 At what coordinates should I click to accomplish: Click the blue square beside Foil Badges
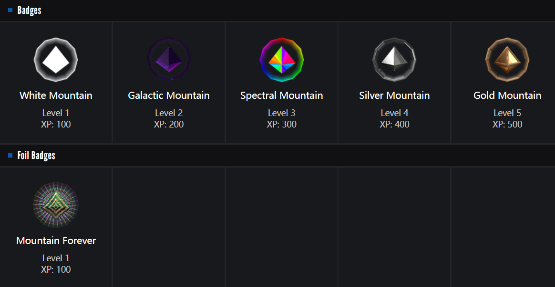[x=10, y=156]
